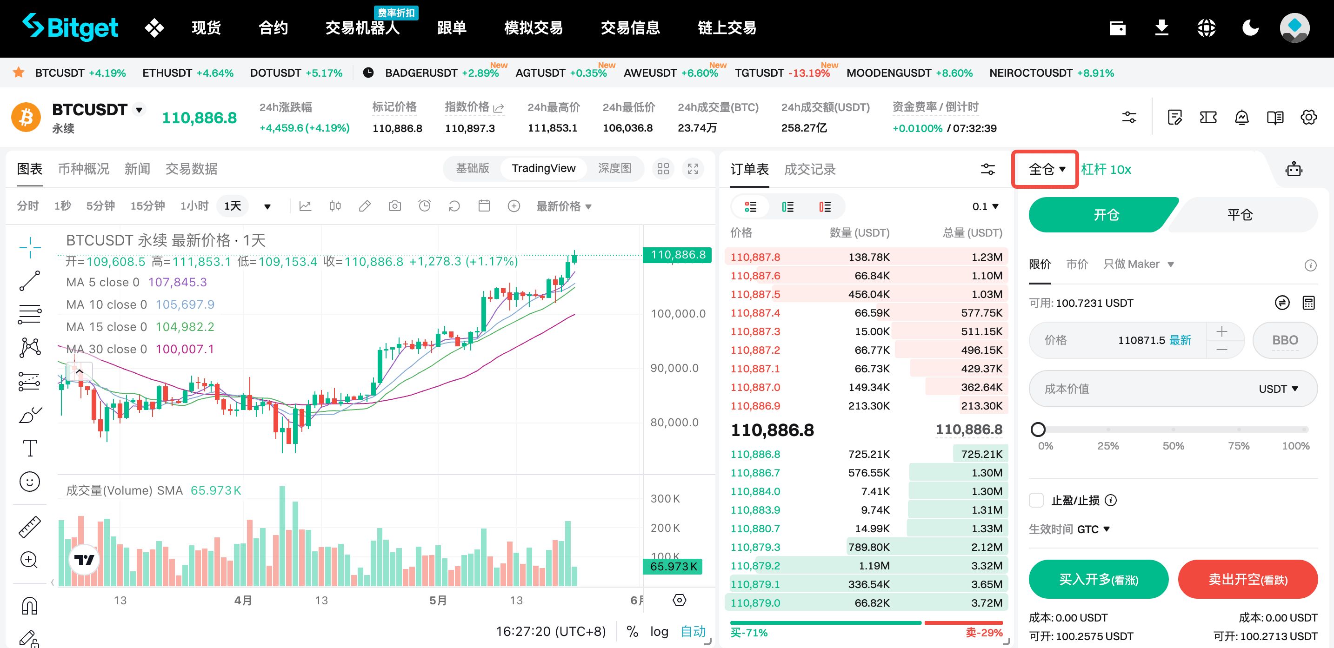Enable magnet mode in the drawing toolbar
1334x648 pixels.
[29, 604]
